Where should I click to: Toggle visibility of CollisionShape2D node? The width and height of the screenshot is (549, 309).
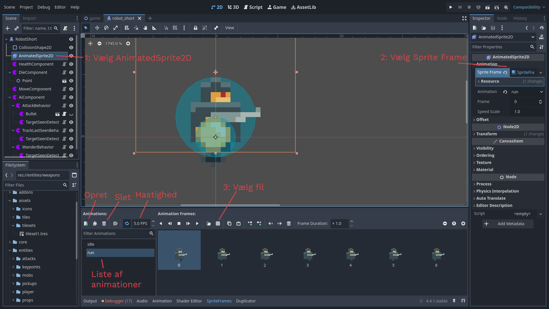click(71, 47)
